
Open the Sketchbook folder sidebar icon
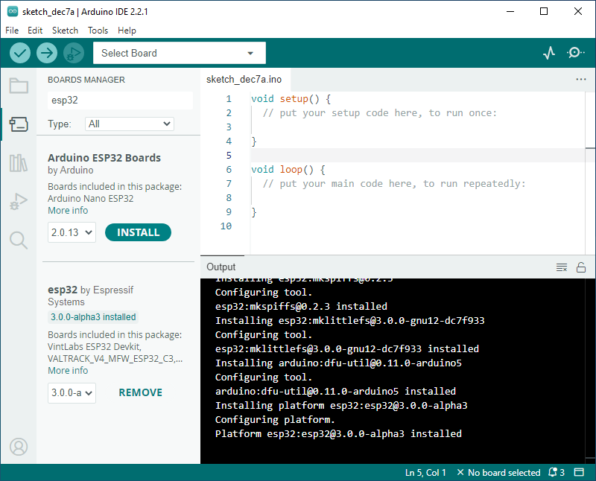19,86
